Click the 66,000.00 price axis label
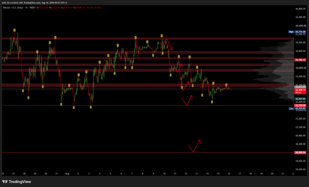 tap(301, 25)
